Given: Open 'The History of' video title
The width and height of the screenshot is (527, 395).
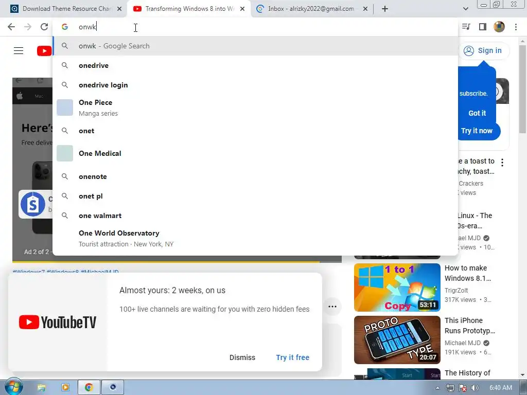Looking at the screenshot, I should [x=467, y=373].
